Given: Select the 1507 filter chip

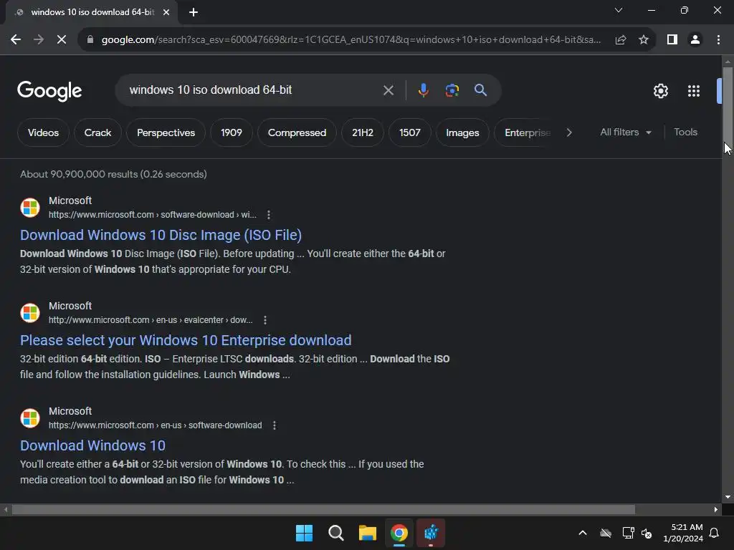Looking at the screenshot, I should [x=409, y=132].
